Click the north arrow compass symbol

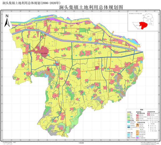coord(7,21)
